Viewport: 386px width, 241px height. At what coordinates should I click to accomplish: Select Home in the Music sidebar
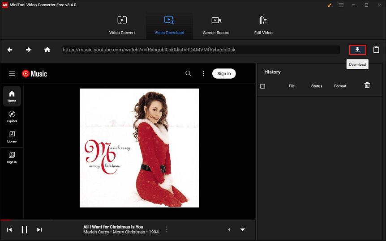point(12,96)
